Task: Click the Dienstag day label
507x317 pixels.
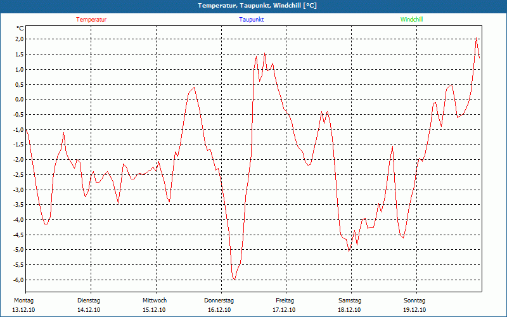Action: pos(89,301)
